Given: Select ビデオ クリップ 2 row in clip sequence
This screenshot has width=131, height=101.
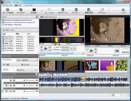Looking at the screenshot, I should pos(20,39).
